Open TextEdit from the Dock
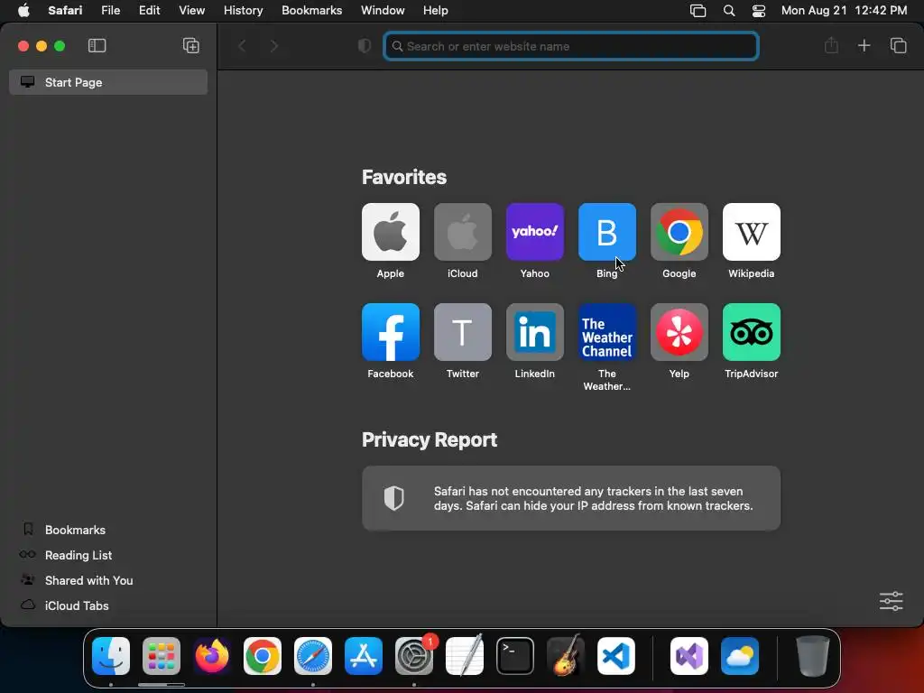The width and height of the screenshot is (924, 693). [x=465, y=655]
